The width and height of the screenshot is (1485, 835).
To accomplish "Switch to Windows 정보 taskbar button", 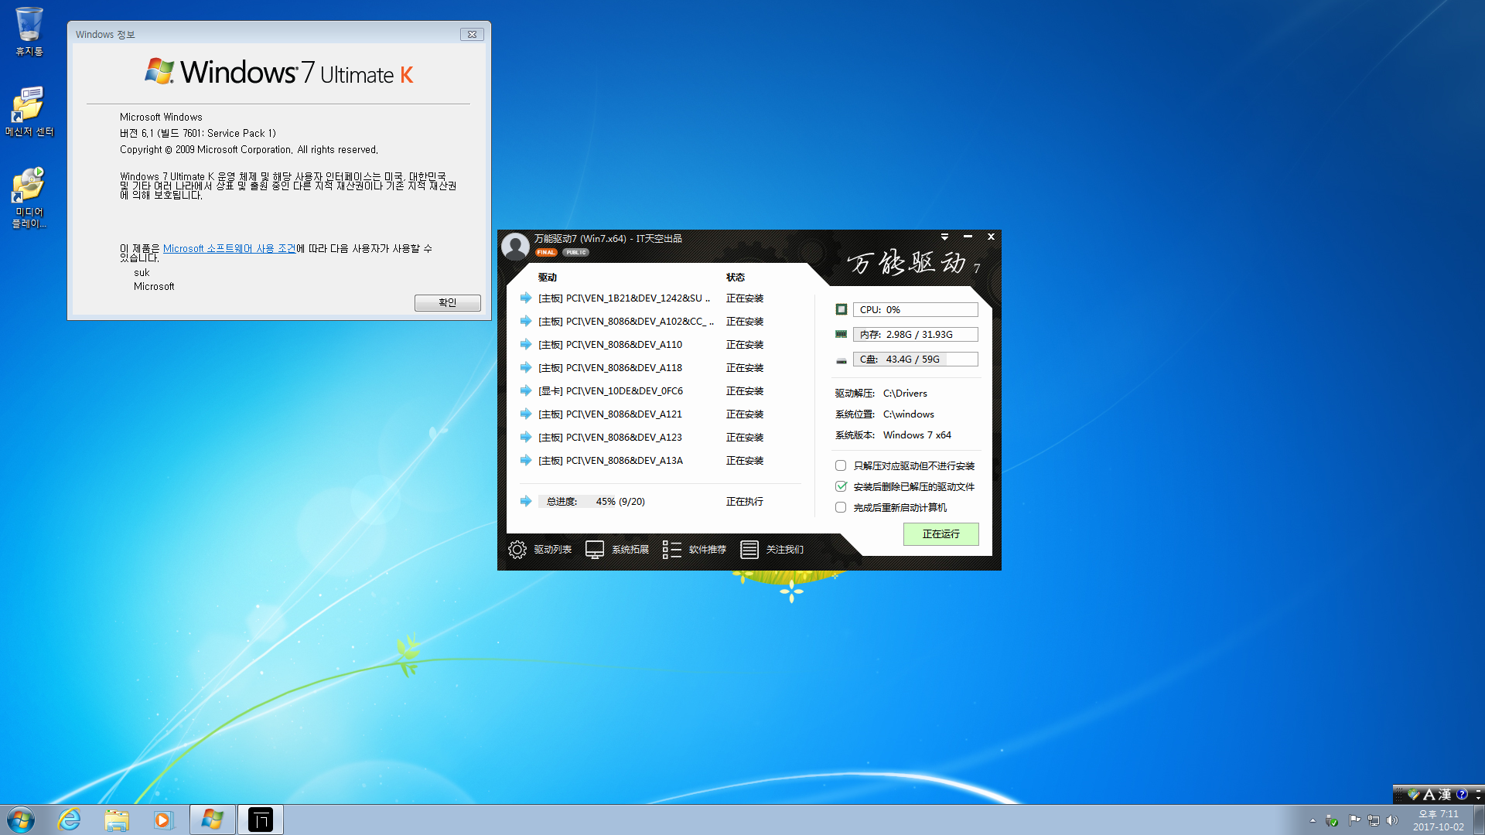I will 213,820.
